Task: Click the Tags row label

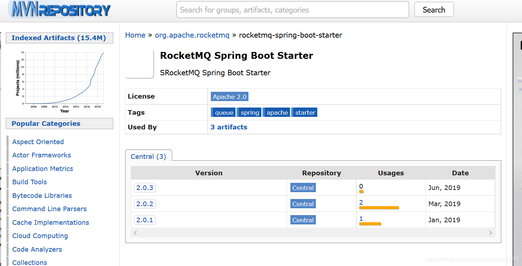Action: (x=136, y=112)
